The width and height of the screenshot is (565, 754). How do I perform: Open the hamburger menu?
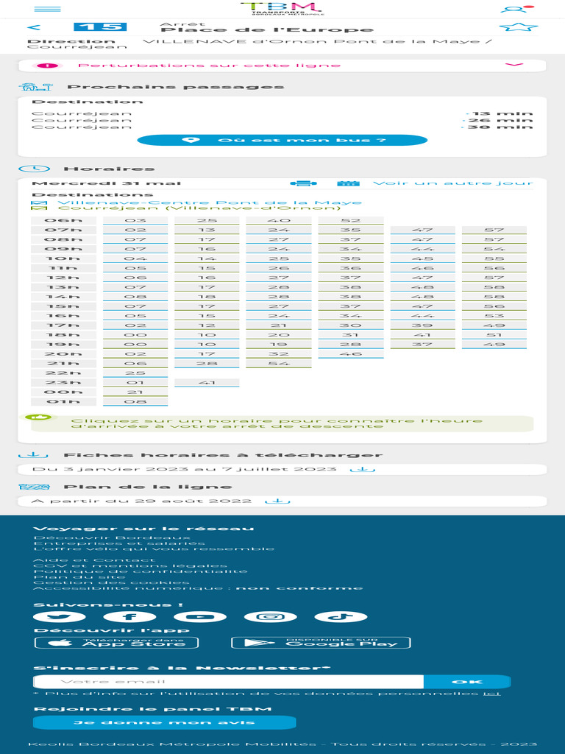click(x=48, y=9)
